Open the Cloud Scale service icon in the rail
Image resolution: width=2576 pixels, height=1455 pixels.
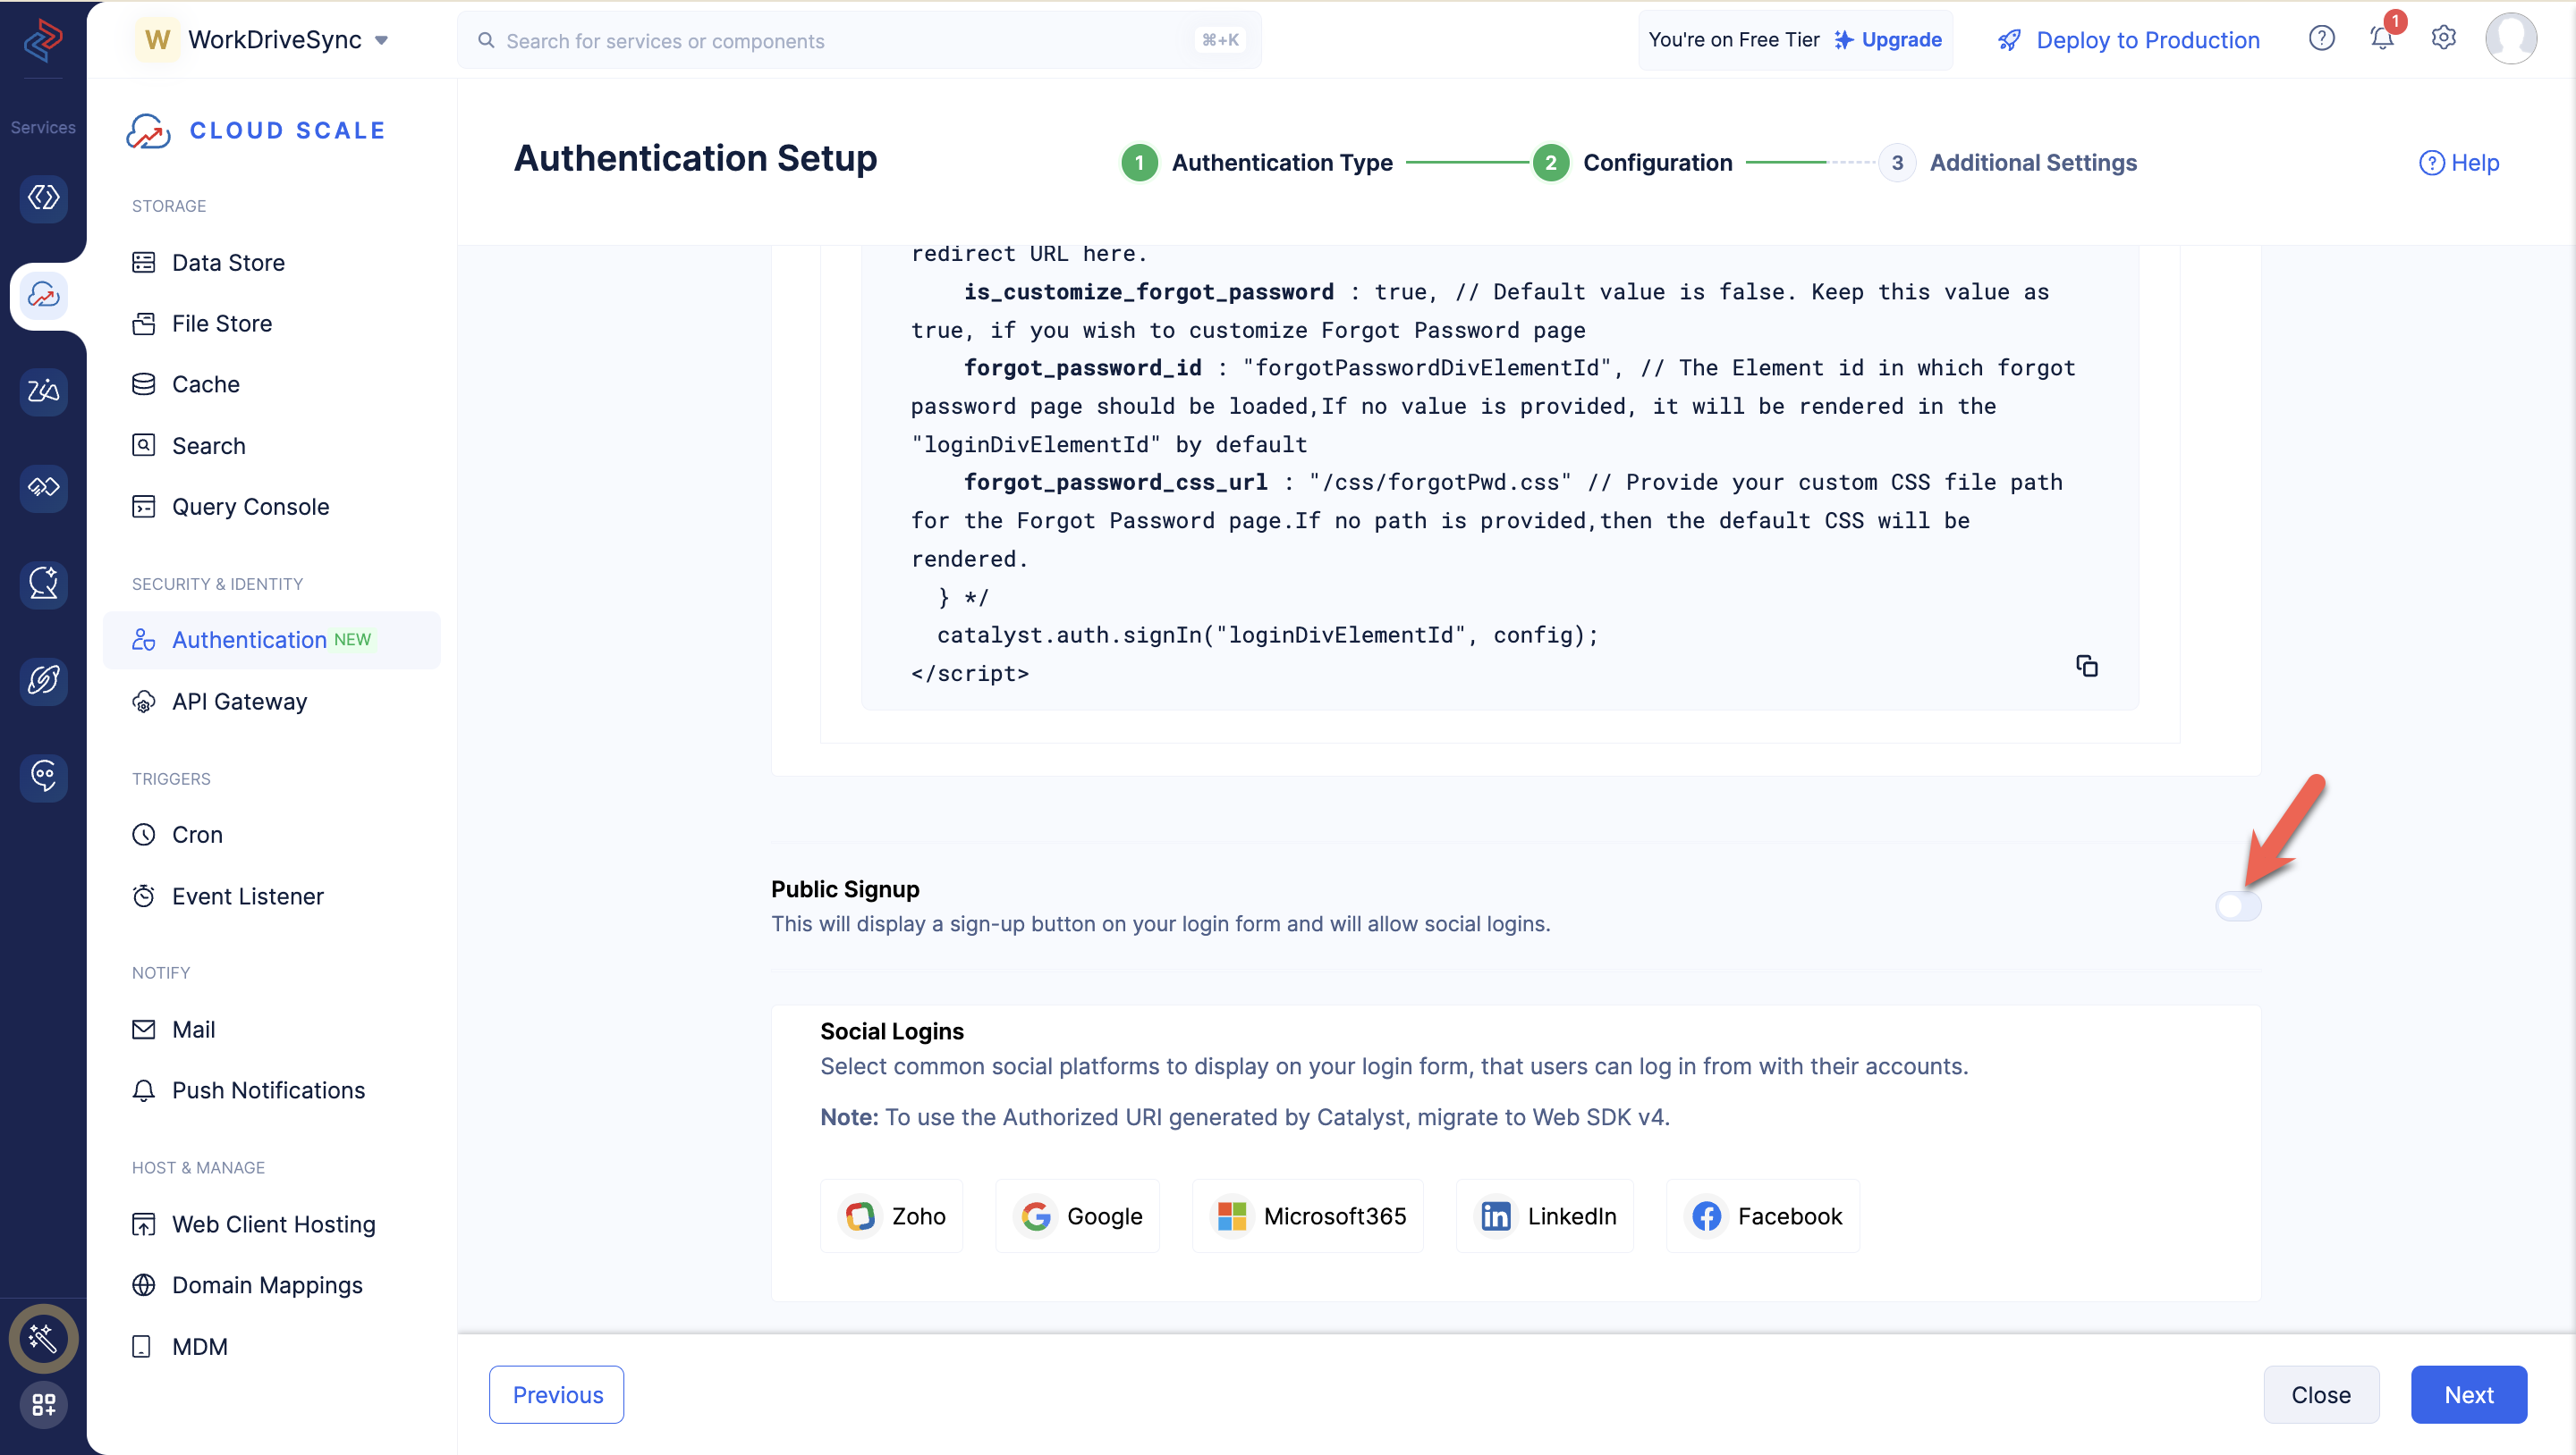[43, 296]
